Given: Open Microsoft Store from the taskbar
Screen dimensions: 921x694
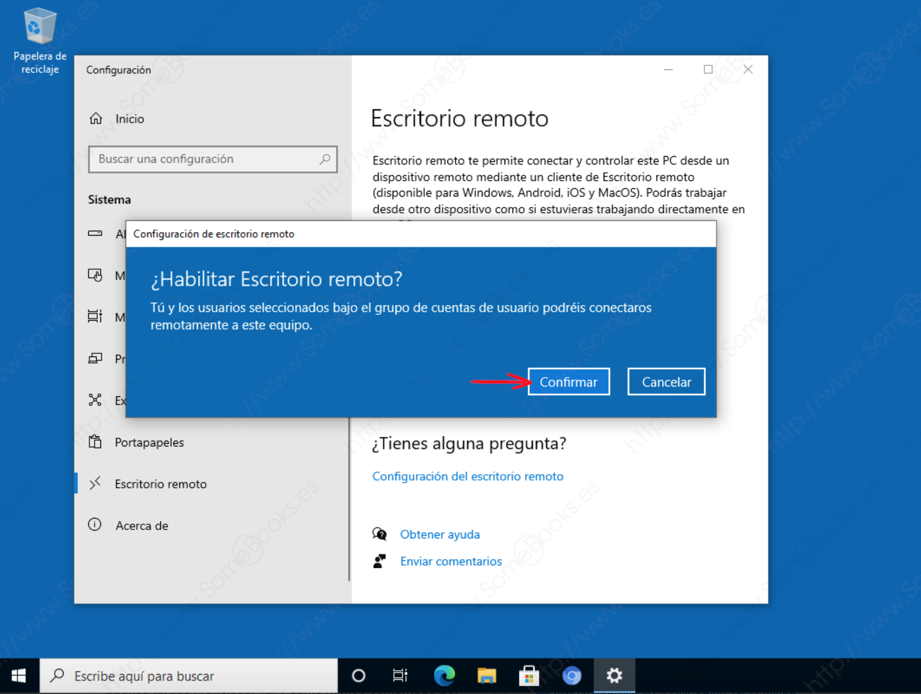Looking at the screenshot, I should coord(529,676).
